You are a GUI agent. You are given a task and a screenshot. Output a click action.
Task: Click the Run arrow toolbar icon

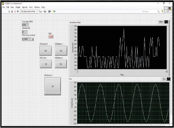(9, 11)
